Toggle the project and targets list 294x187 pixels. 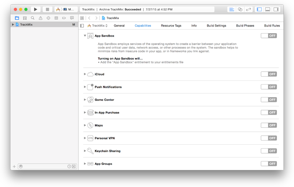tap(82, 26)
